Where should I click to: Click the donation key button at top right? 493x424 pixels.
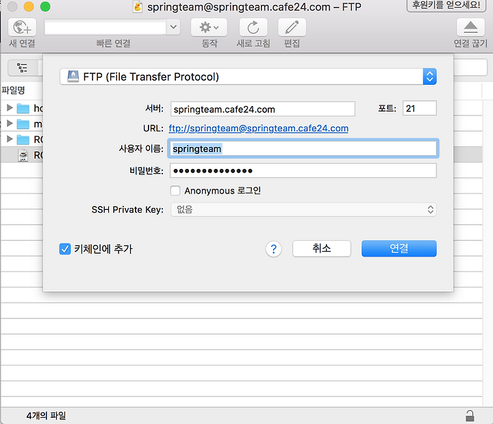pyautogui.click(x=446, y=5)
